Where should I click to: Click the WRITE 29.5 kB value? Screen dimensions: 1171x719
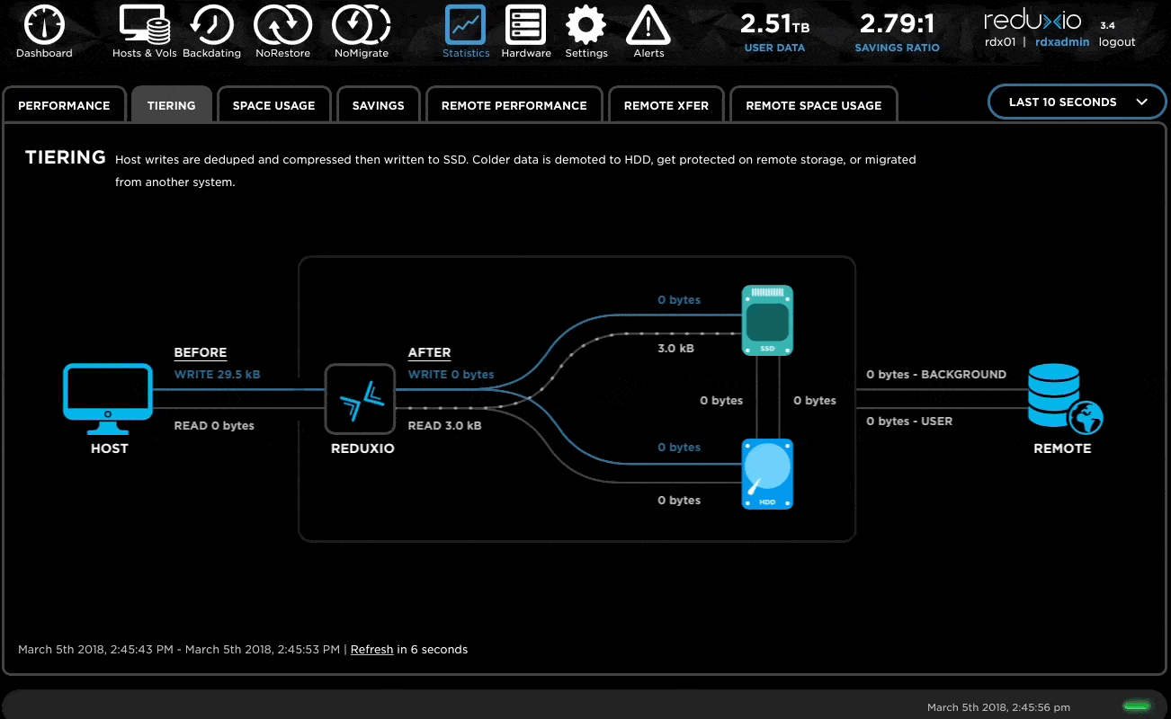[217, 374]
